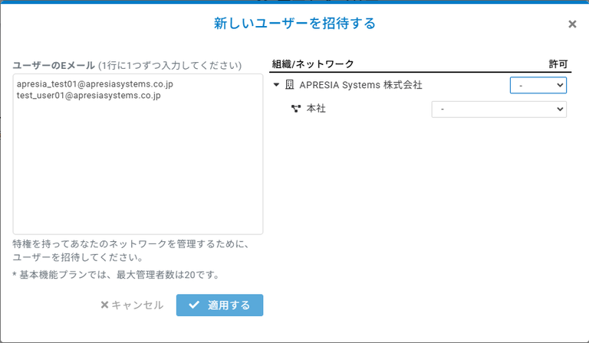Click the network icon beside 本社
This screenshot has height=343, width=589.
point(296,109)
